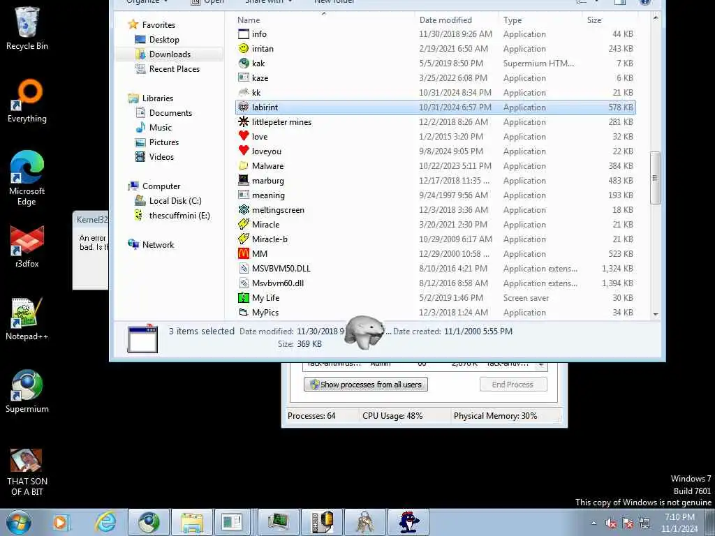The image size is (715, 536).
Task: Click the labirint file icon
Action: [x=244, y=107]
